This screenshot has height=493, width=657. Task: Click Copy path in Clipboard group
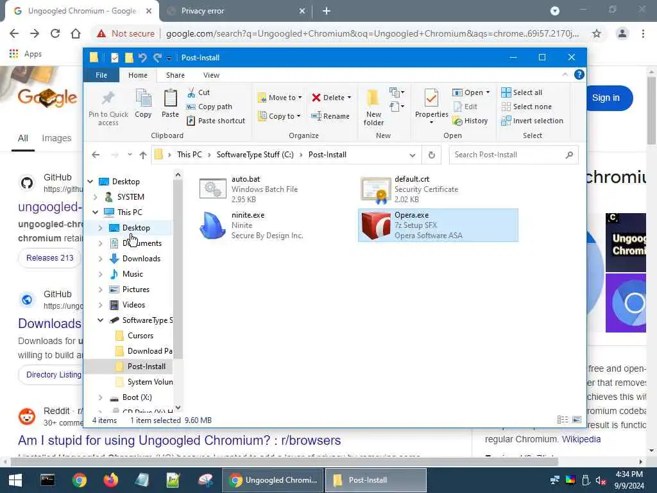(x=209, y=107)
